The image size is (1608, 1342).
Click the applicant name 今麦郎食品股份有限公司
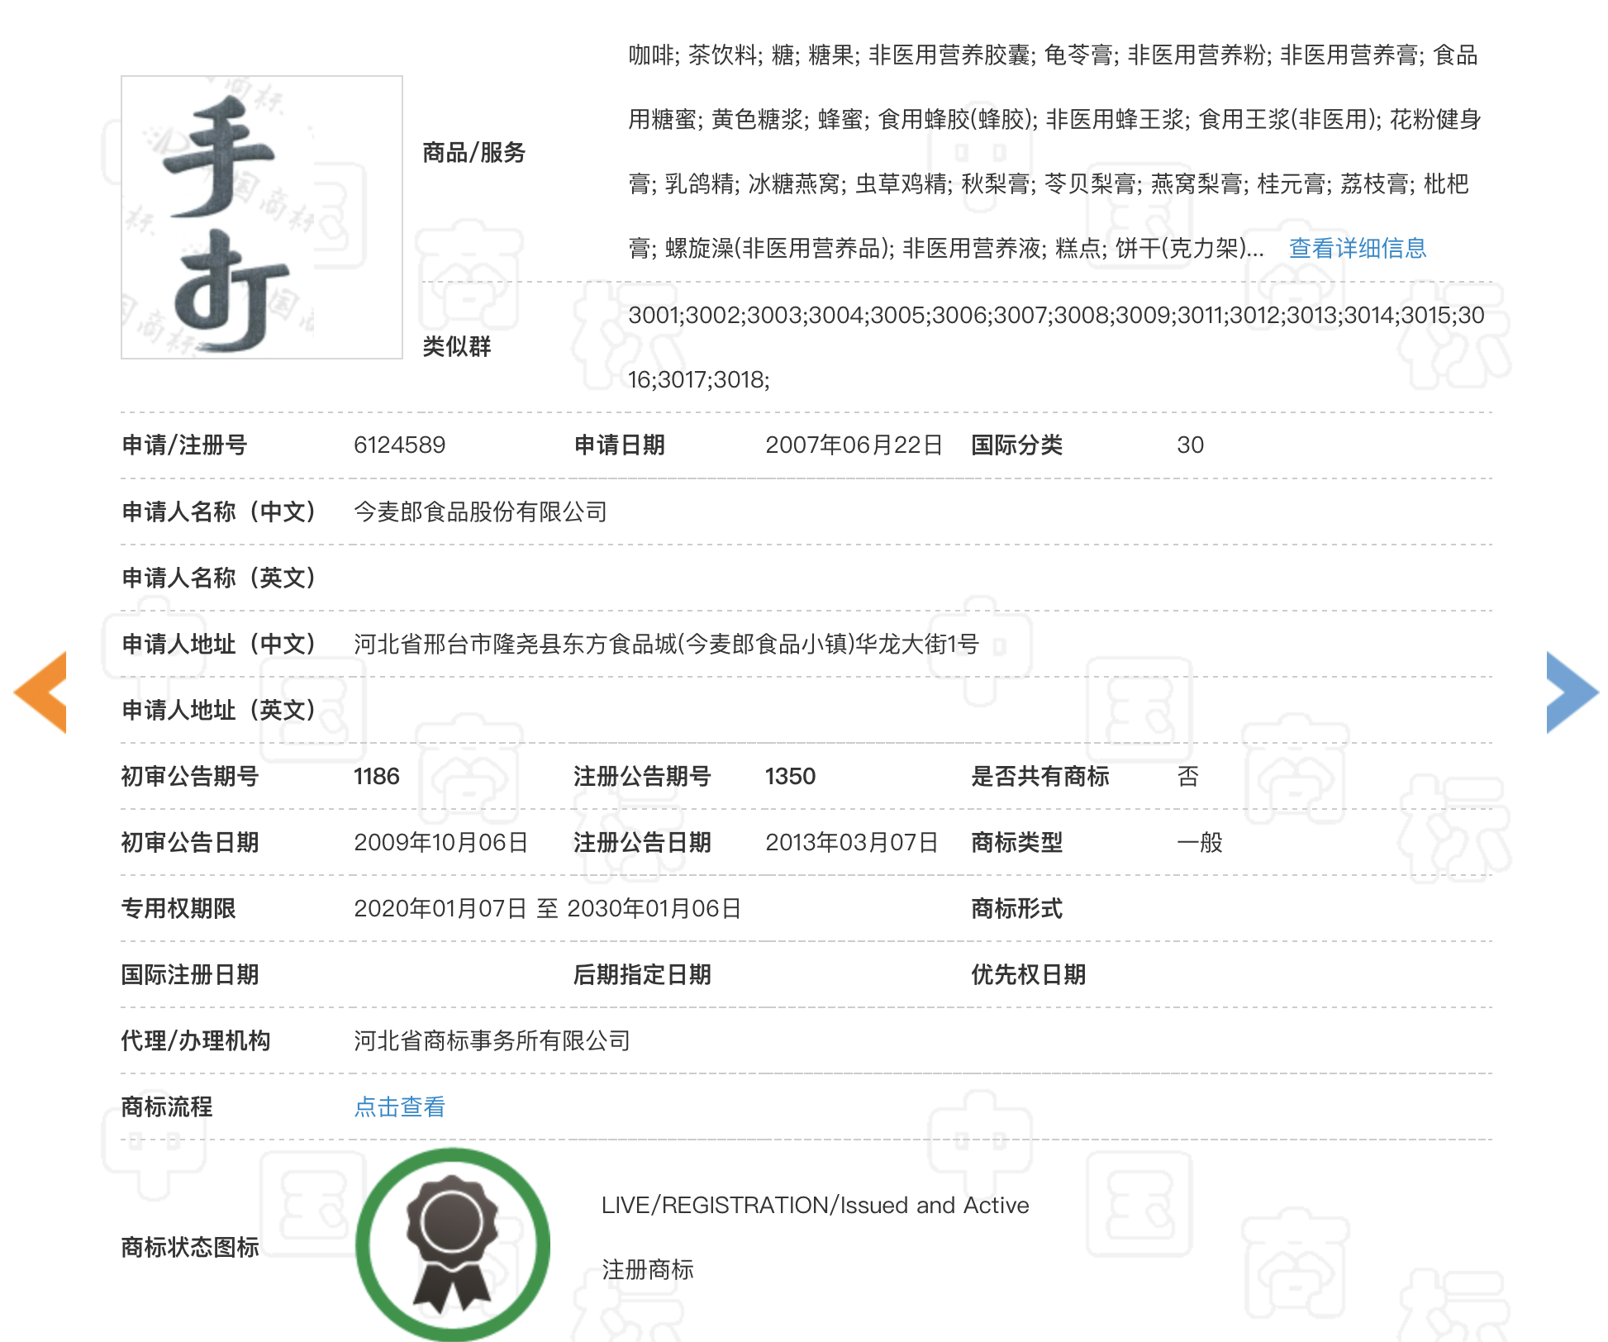click(x=480, y=512)
